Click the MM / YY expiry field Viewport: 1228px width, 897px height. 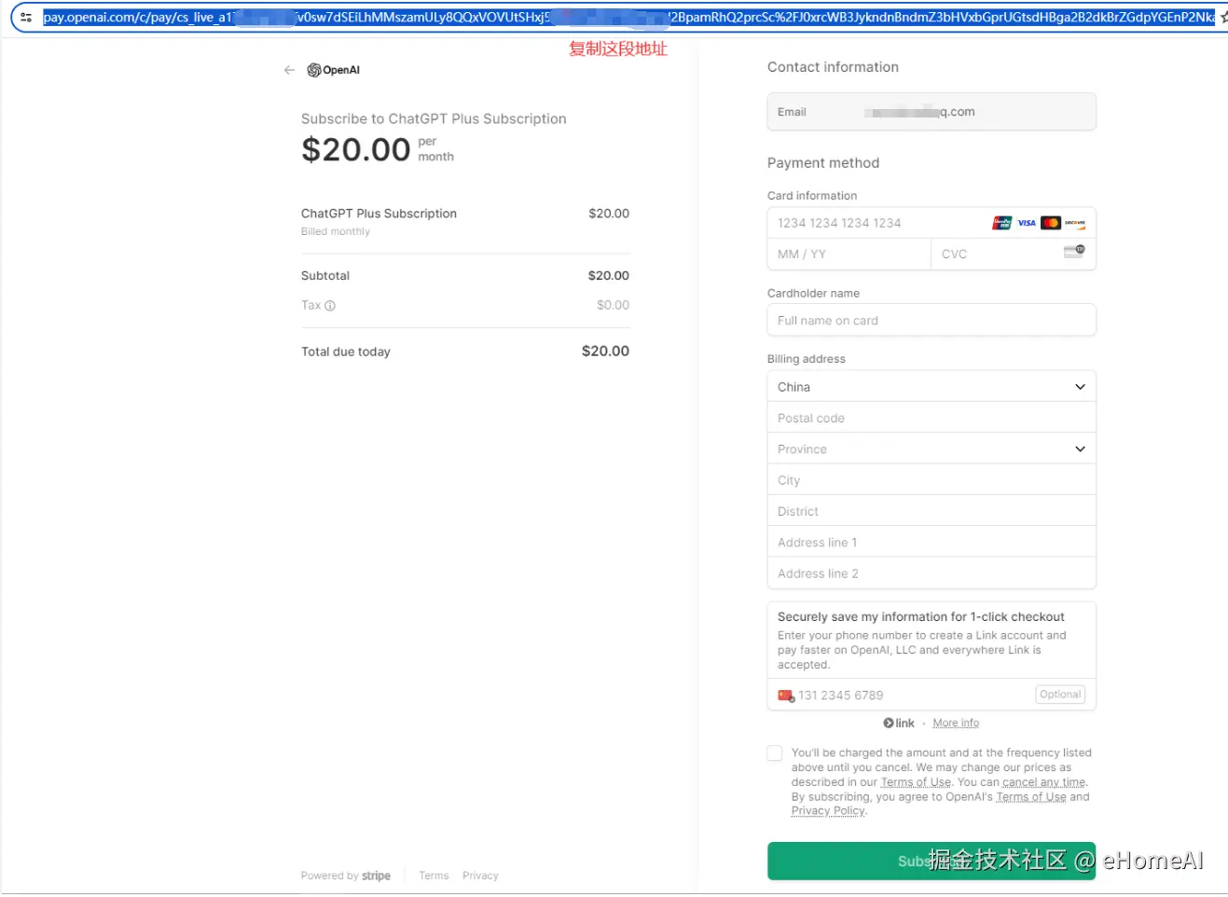(x=849, y=255)
